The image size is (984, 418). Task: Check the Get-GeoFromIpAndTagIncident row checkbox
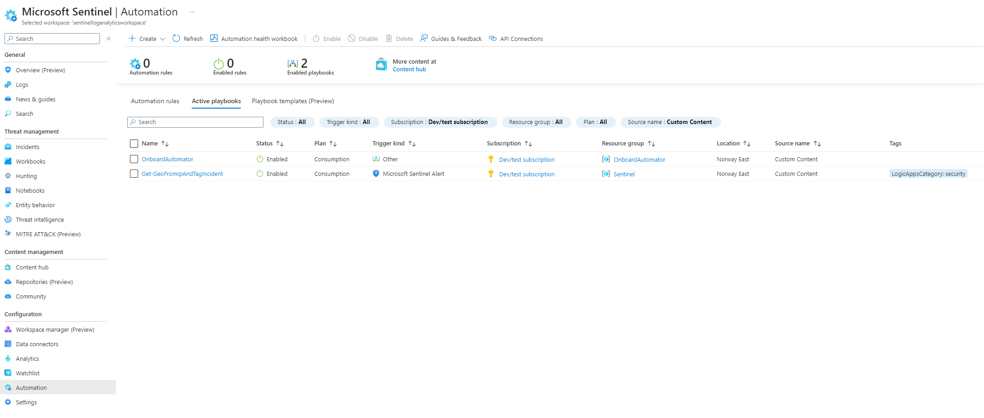(x=134, y=174)
